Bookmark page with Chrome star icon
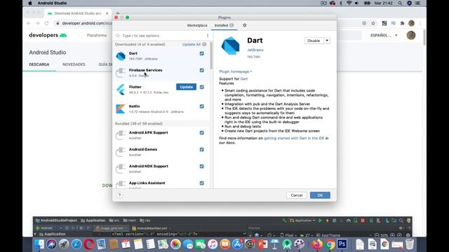 click(373, 23)
